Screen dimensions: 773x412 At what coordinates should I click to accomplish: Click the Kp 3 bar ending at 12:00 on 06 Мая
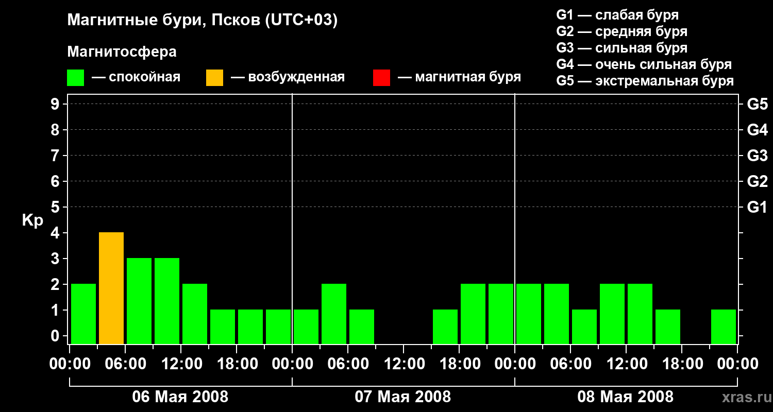167,301
